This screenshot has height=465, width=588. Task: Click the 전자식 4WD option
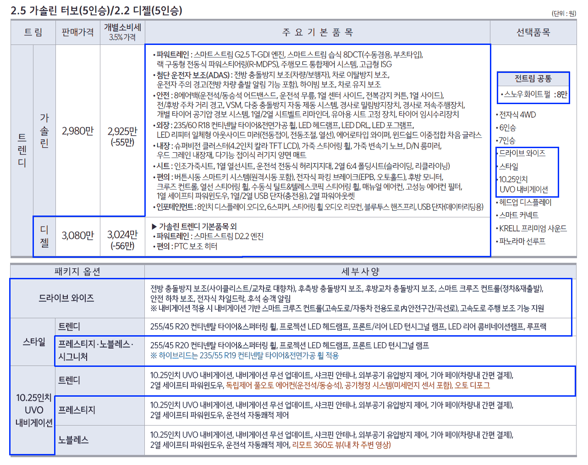click(x=516, y=115)
